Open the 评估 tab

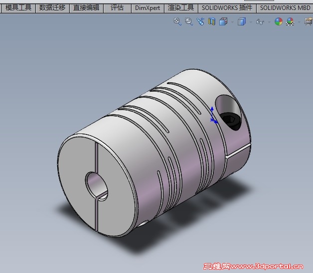click(x=117, y=8)
